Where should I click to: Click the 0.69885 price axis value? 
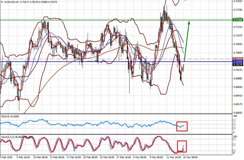238,78
